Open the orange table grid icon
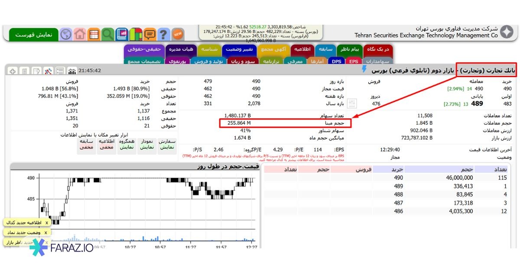The width and height of the screenshot is (520, 273). pyautogui.click(x=94, y=34)
